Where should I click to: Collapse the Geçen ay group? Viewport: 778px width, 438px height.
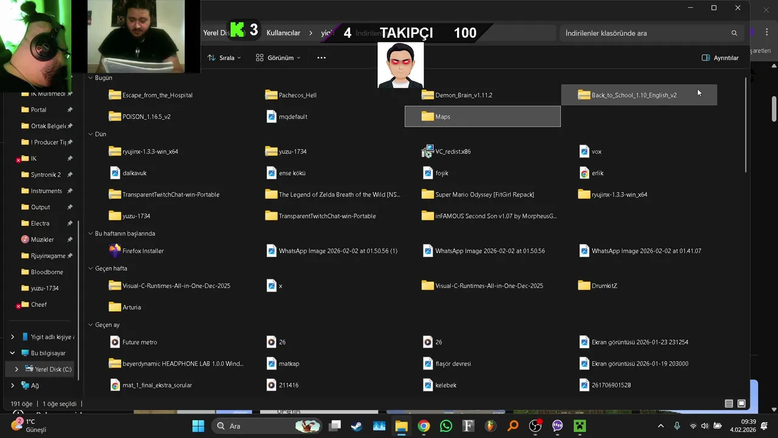90,325
